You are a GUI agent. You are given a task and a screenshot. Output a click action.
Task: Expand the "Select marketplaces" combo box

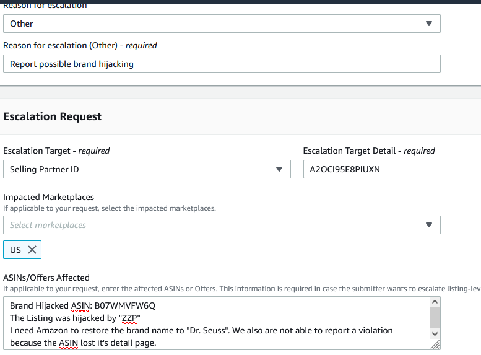tap(221, 225)
